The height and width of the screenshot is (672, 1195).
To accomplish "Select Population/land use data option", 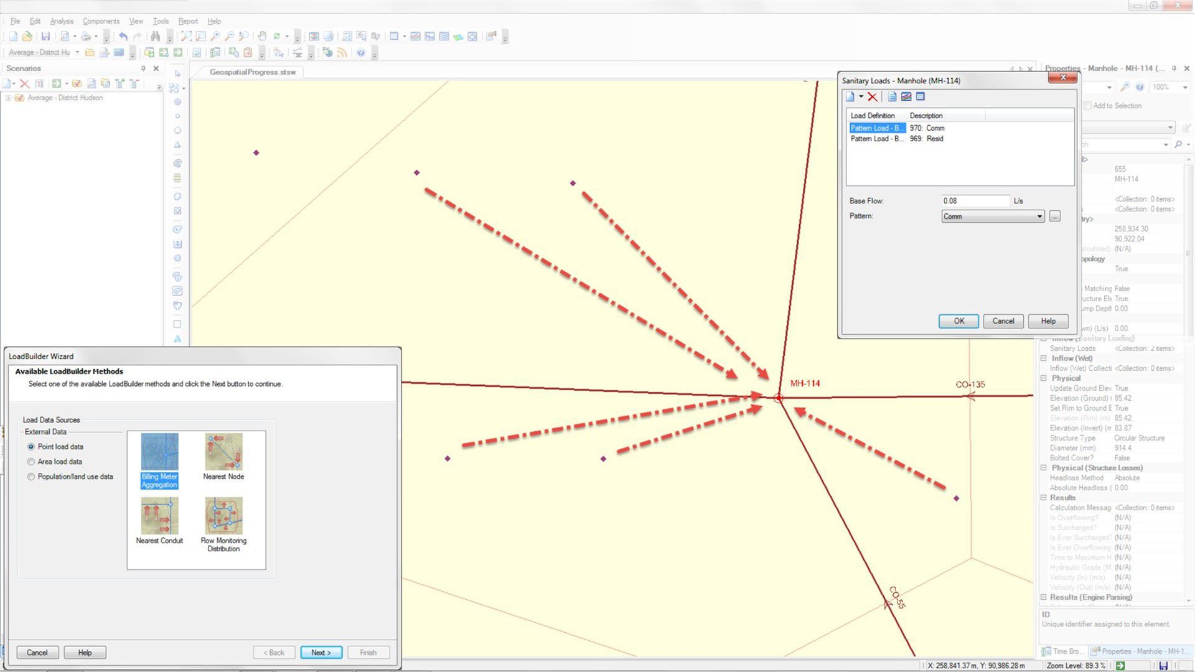I will tap(30, 476).
